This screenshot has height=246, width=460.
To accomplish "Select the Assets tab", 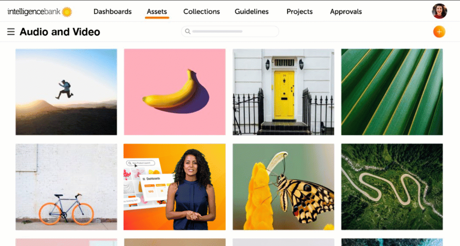I will (x=157, y=12).
